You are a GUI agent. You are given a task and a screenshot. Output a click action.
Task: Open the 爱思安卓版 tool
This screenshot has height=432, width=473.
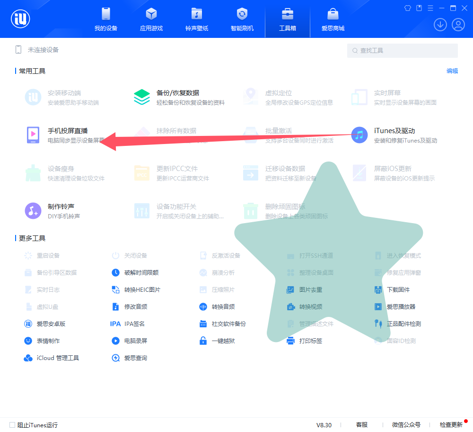point(44,324)
